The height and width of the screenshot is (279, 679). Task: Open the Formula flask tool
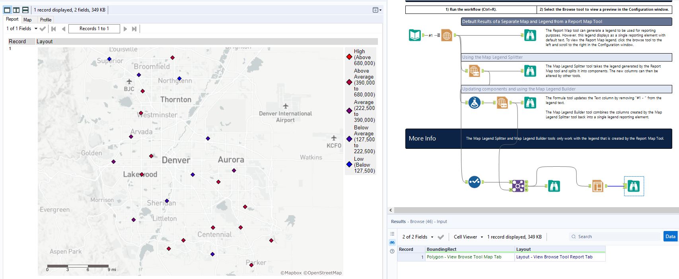pyautogui.click(x=474, y=103)
